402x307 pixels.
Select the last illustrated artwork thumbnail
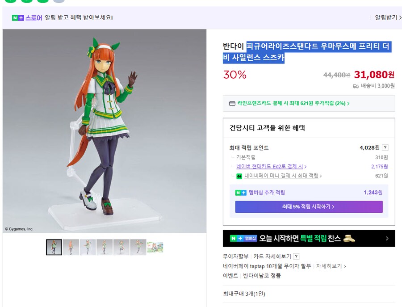coord(155,247)
